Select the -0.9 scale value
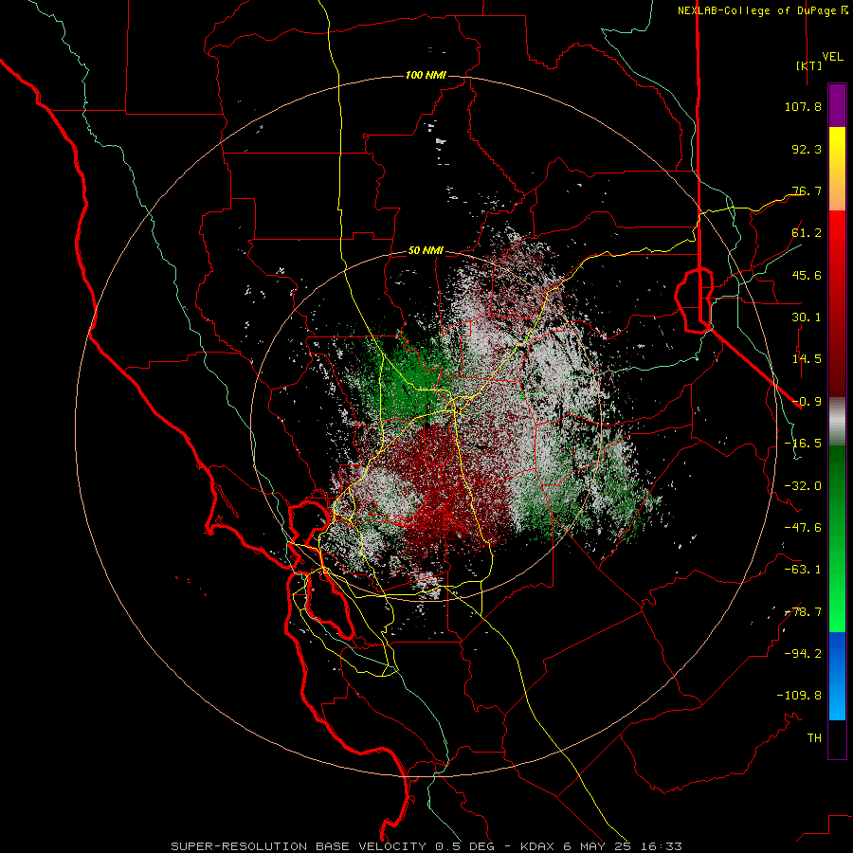853x853 pixels. [807, 401]
